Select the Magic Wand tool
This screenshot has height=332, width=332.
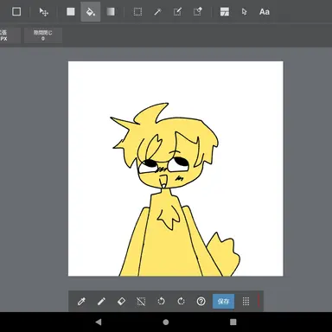[x=157, y=12]
